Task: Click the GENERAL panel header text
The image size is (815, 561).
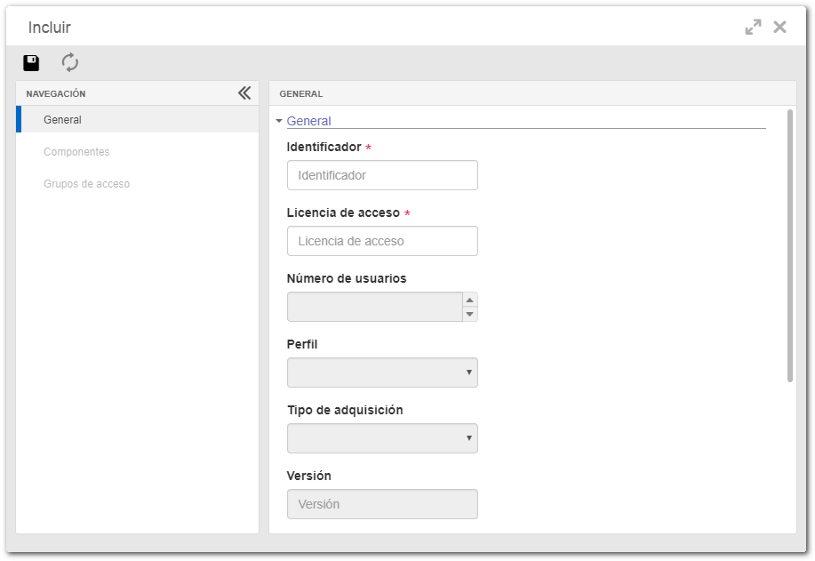Action: (301, 94)
